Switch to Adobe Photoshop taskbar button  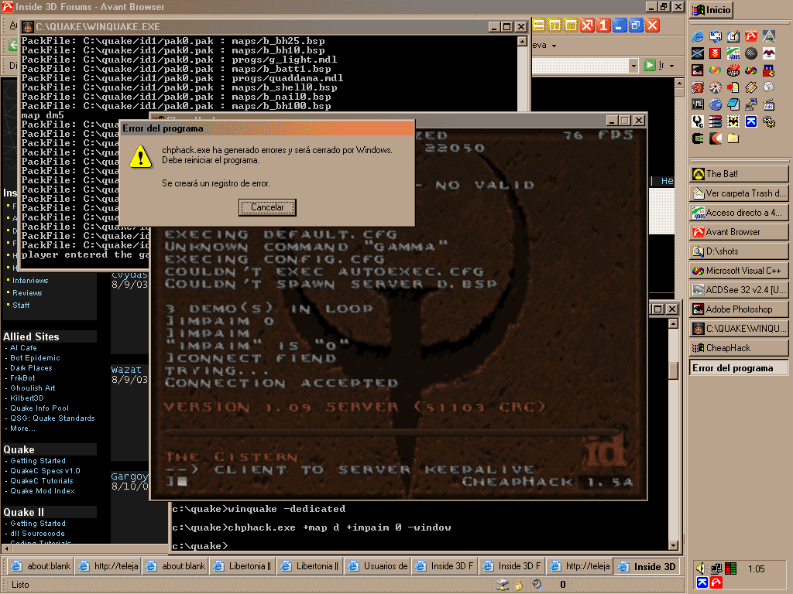click(738, 309)
